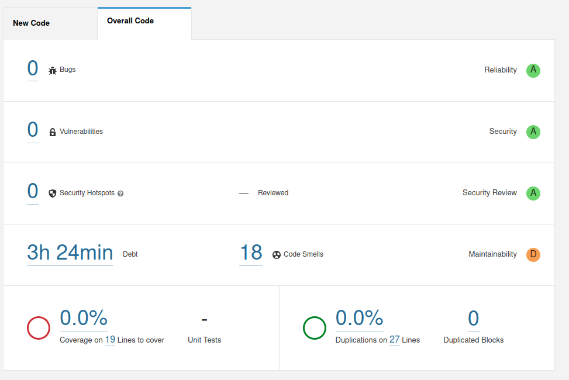Open the 3h 24min debt link

[70, 253]
